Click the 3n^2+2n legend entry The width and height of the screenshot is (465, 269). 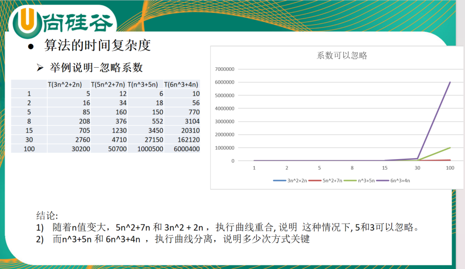tap(290, 180)
